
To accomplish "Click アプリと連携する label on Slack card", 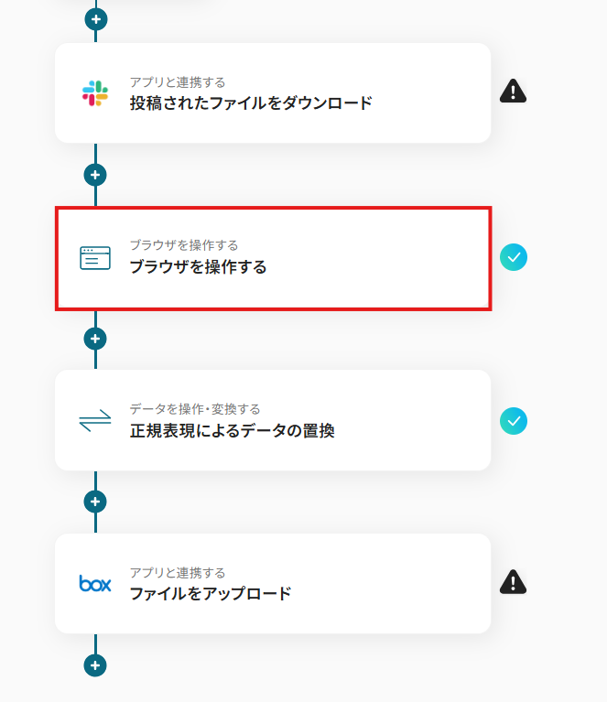I will pos(178,82).
